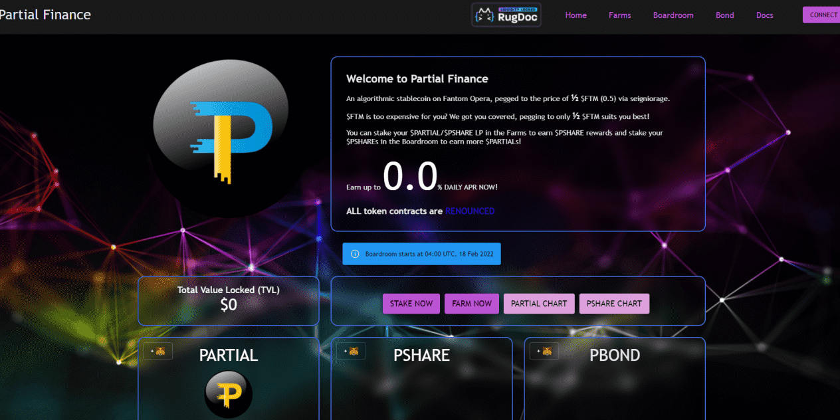This screenshot has height=420, width=840.
Task: Click the PBOND card heading
Action: pyautogui.click(x=615, y=356)
